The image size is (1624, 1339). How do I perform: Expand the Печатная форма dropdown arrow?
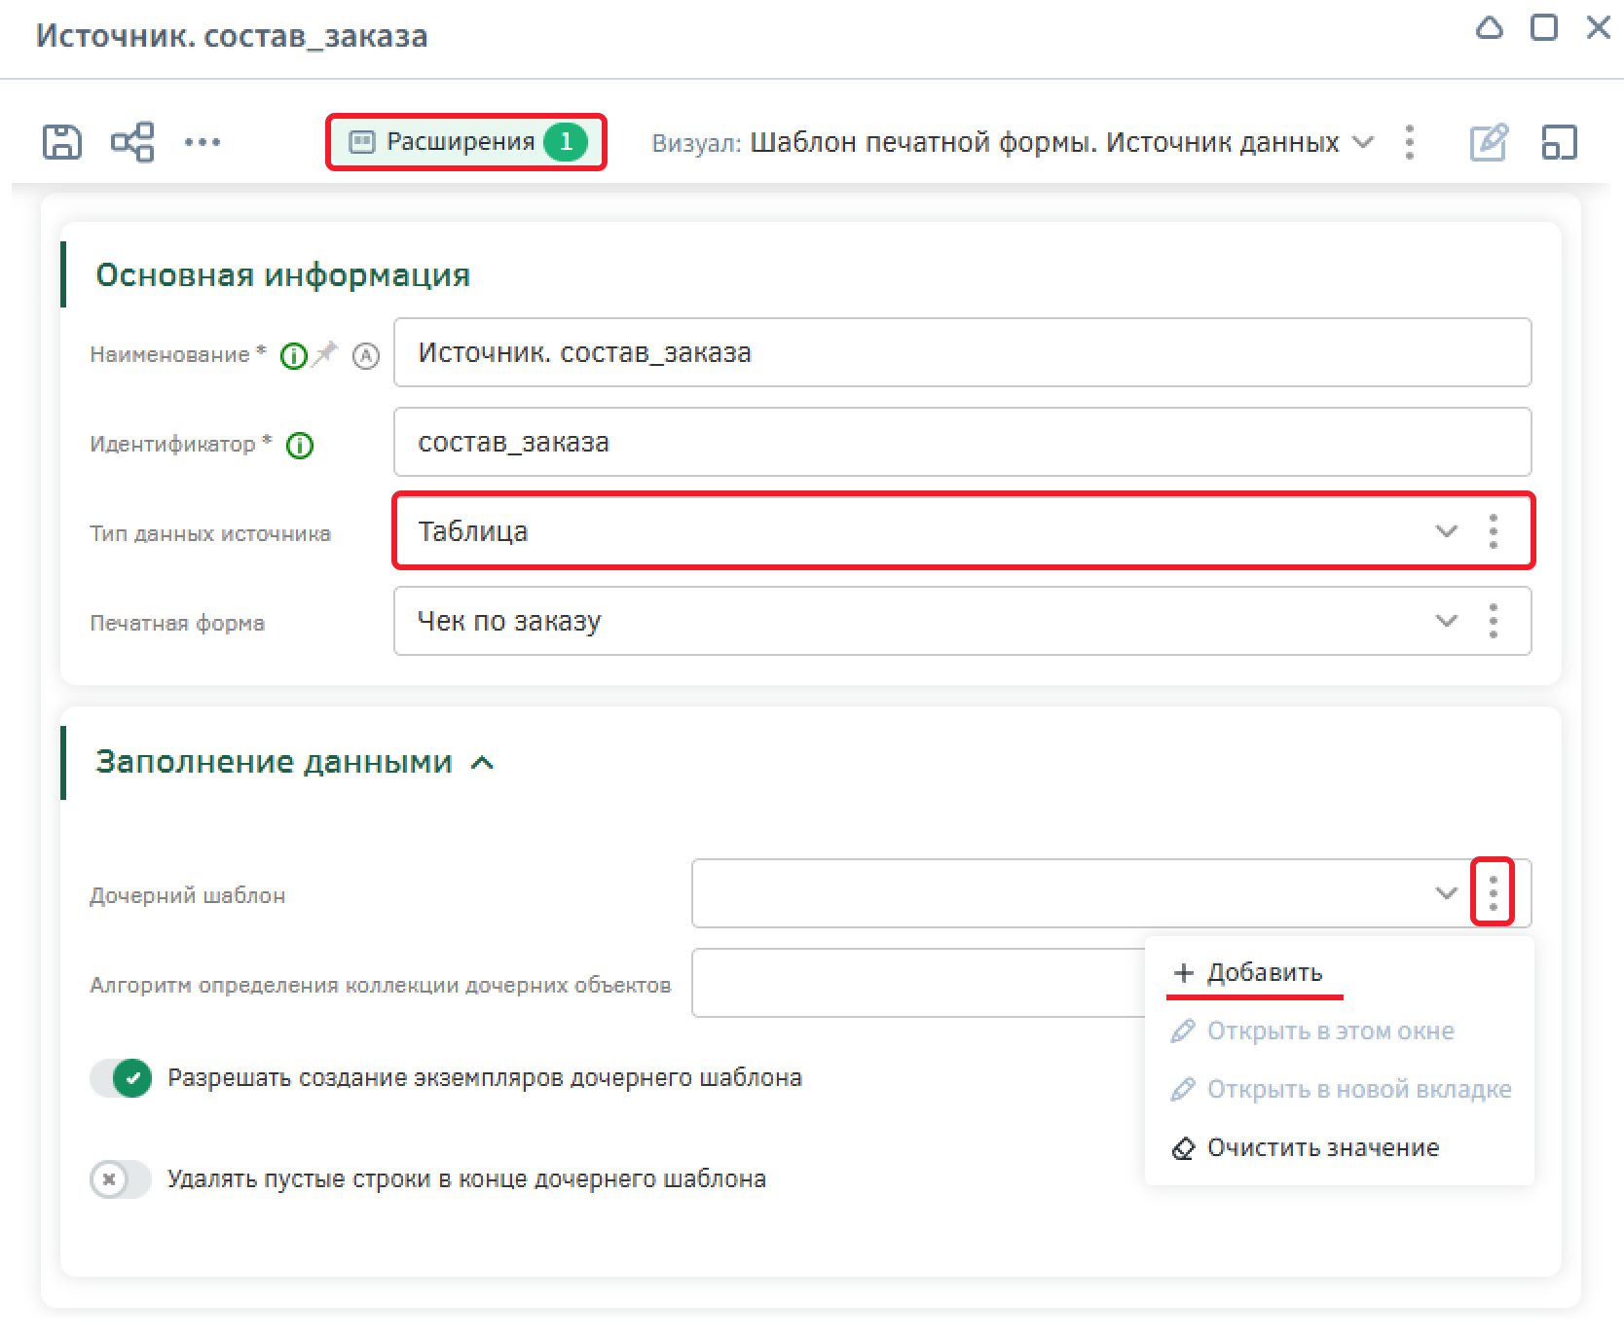(x=1446, y=621)
